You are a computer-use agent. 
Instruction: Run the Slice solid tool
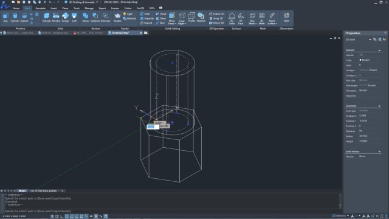160,23
